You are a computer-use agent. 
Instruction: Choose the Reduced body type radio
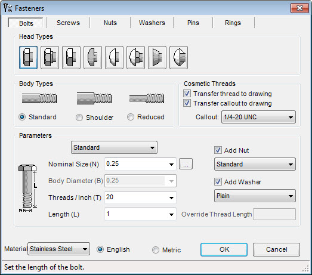pos(131,117)
